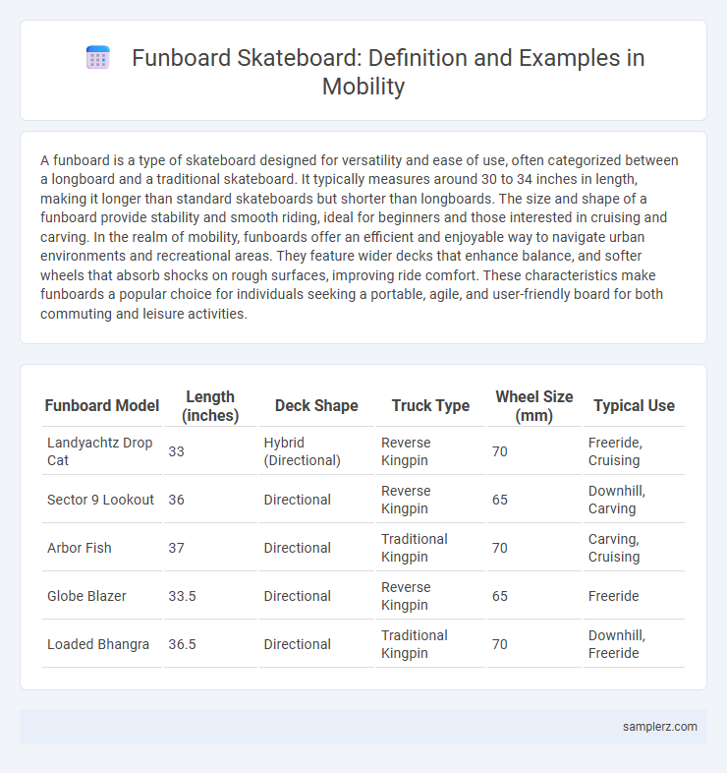Select the 'Deck Shape' column header
Screen dimensions: 727x773
click(x=316, y=406)
